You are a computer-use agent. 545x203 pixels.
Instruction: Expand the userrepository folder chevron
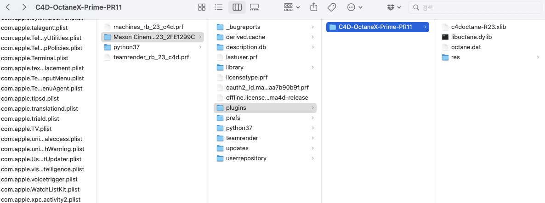[x=313, y=158]
